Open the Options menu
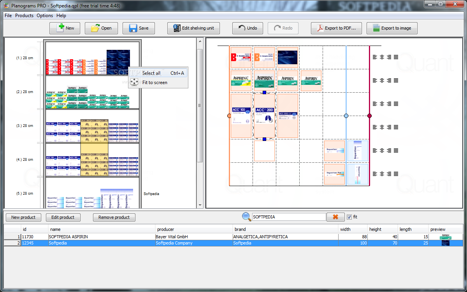This screenshot has height=292, width=467. (x=45, y=16)
